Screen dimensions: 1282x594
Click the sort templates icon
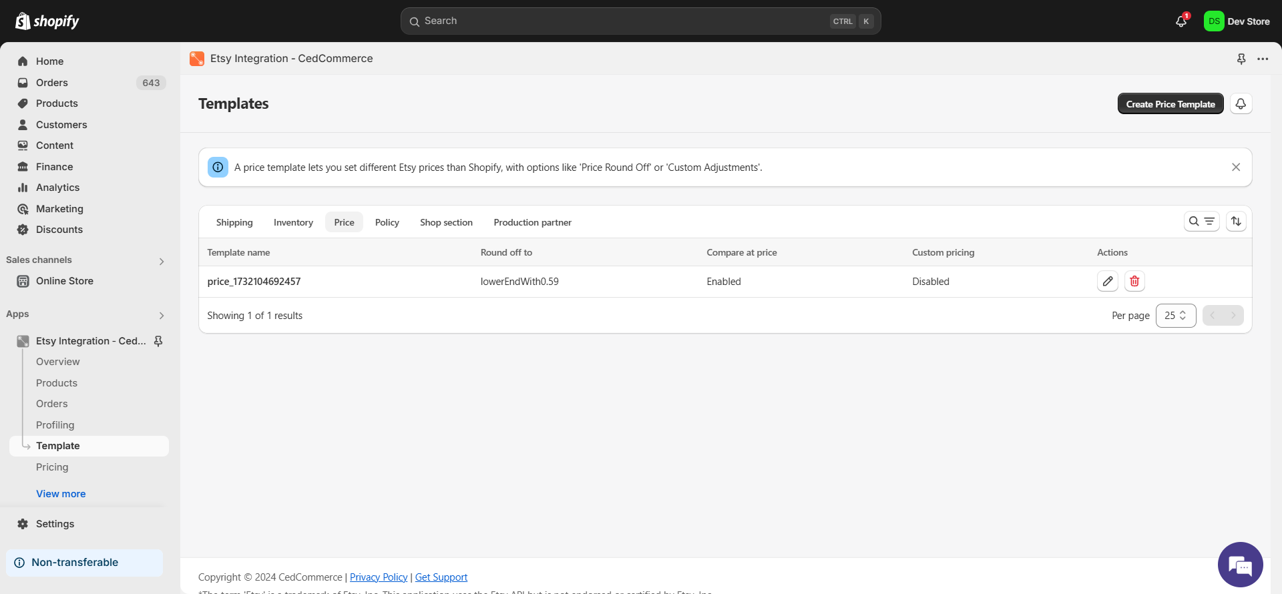1236,222
